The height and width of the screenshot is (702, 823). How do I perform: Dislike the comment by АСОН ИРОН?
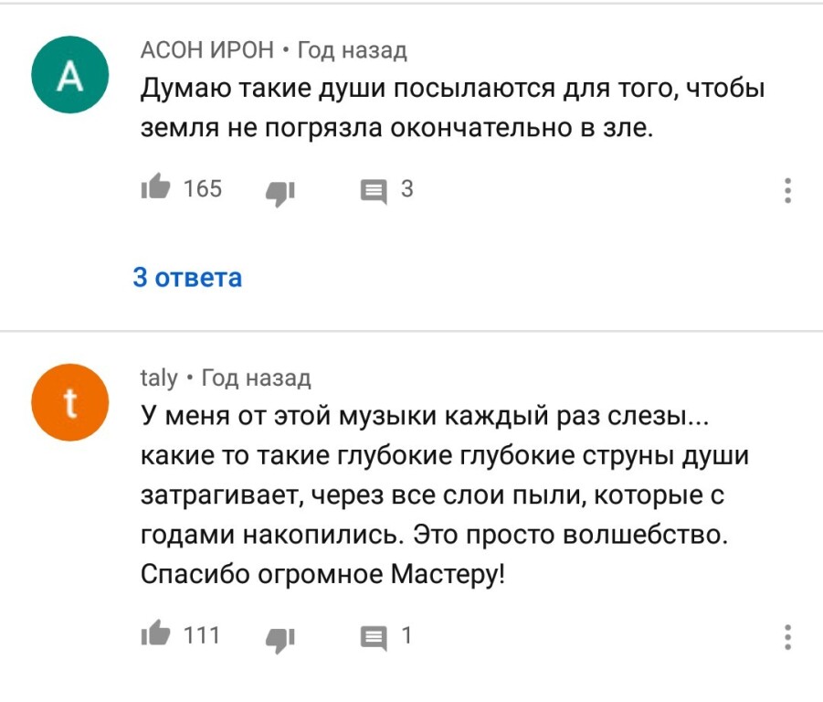(x=279, y=191)
